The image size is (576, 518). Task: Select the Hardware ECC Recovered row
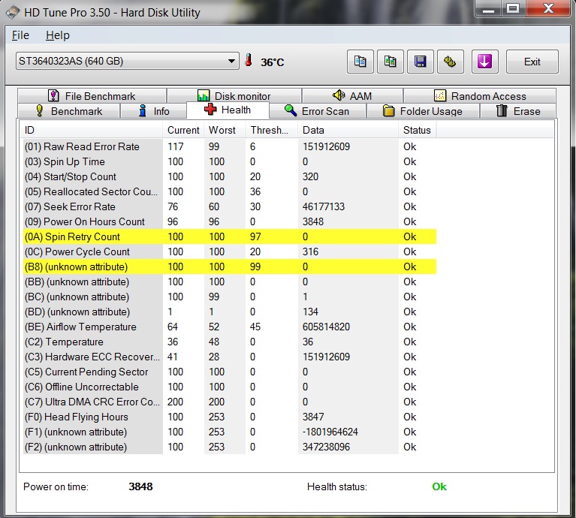pos(230,357)
